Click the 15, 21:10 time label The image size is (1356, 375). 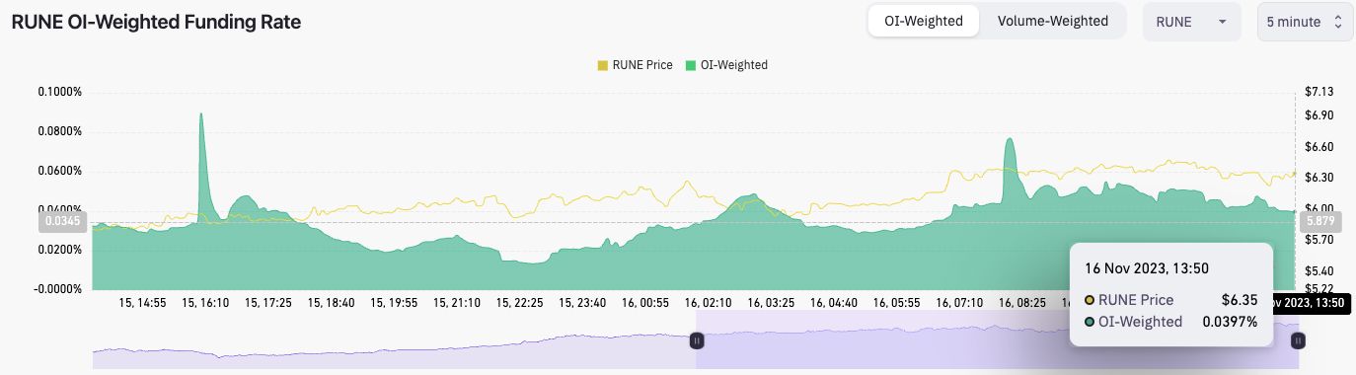tap(457, 303)
